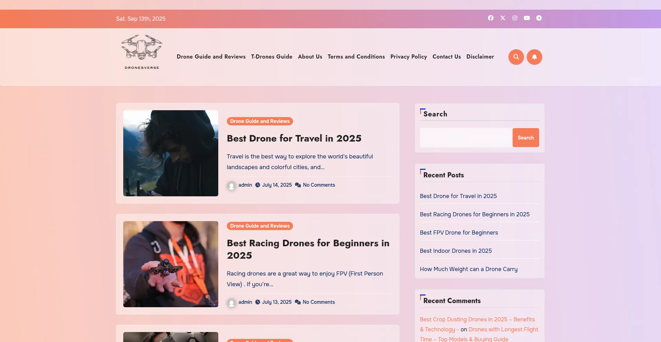Open the YouTube social icon
Viewport: 661px width, 342px height.
pos(527,18)
